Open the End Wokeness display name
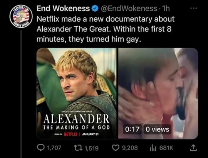Image resolution: width=208 pixels, height=158 pixels. [63, 8]
